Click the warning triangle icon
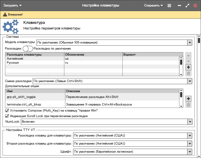Viewport: 201px width, 158px height. 5,15
